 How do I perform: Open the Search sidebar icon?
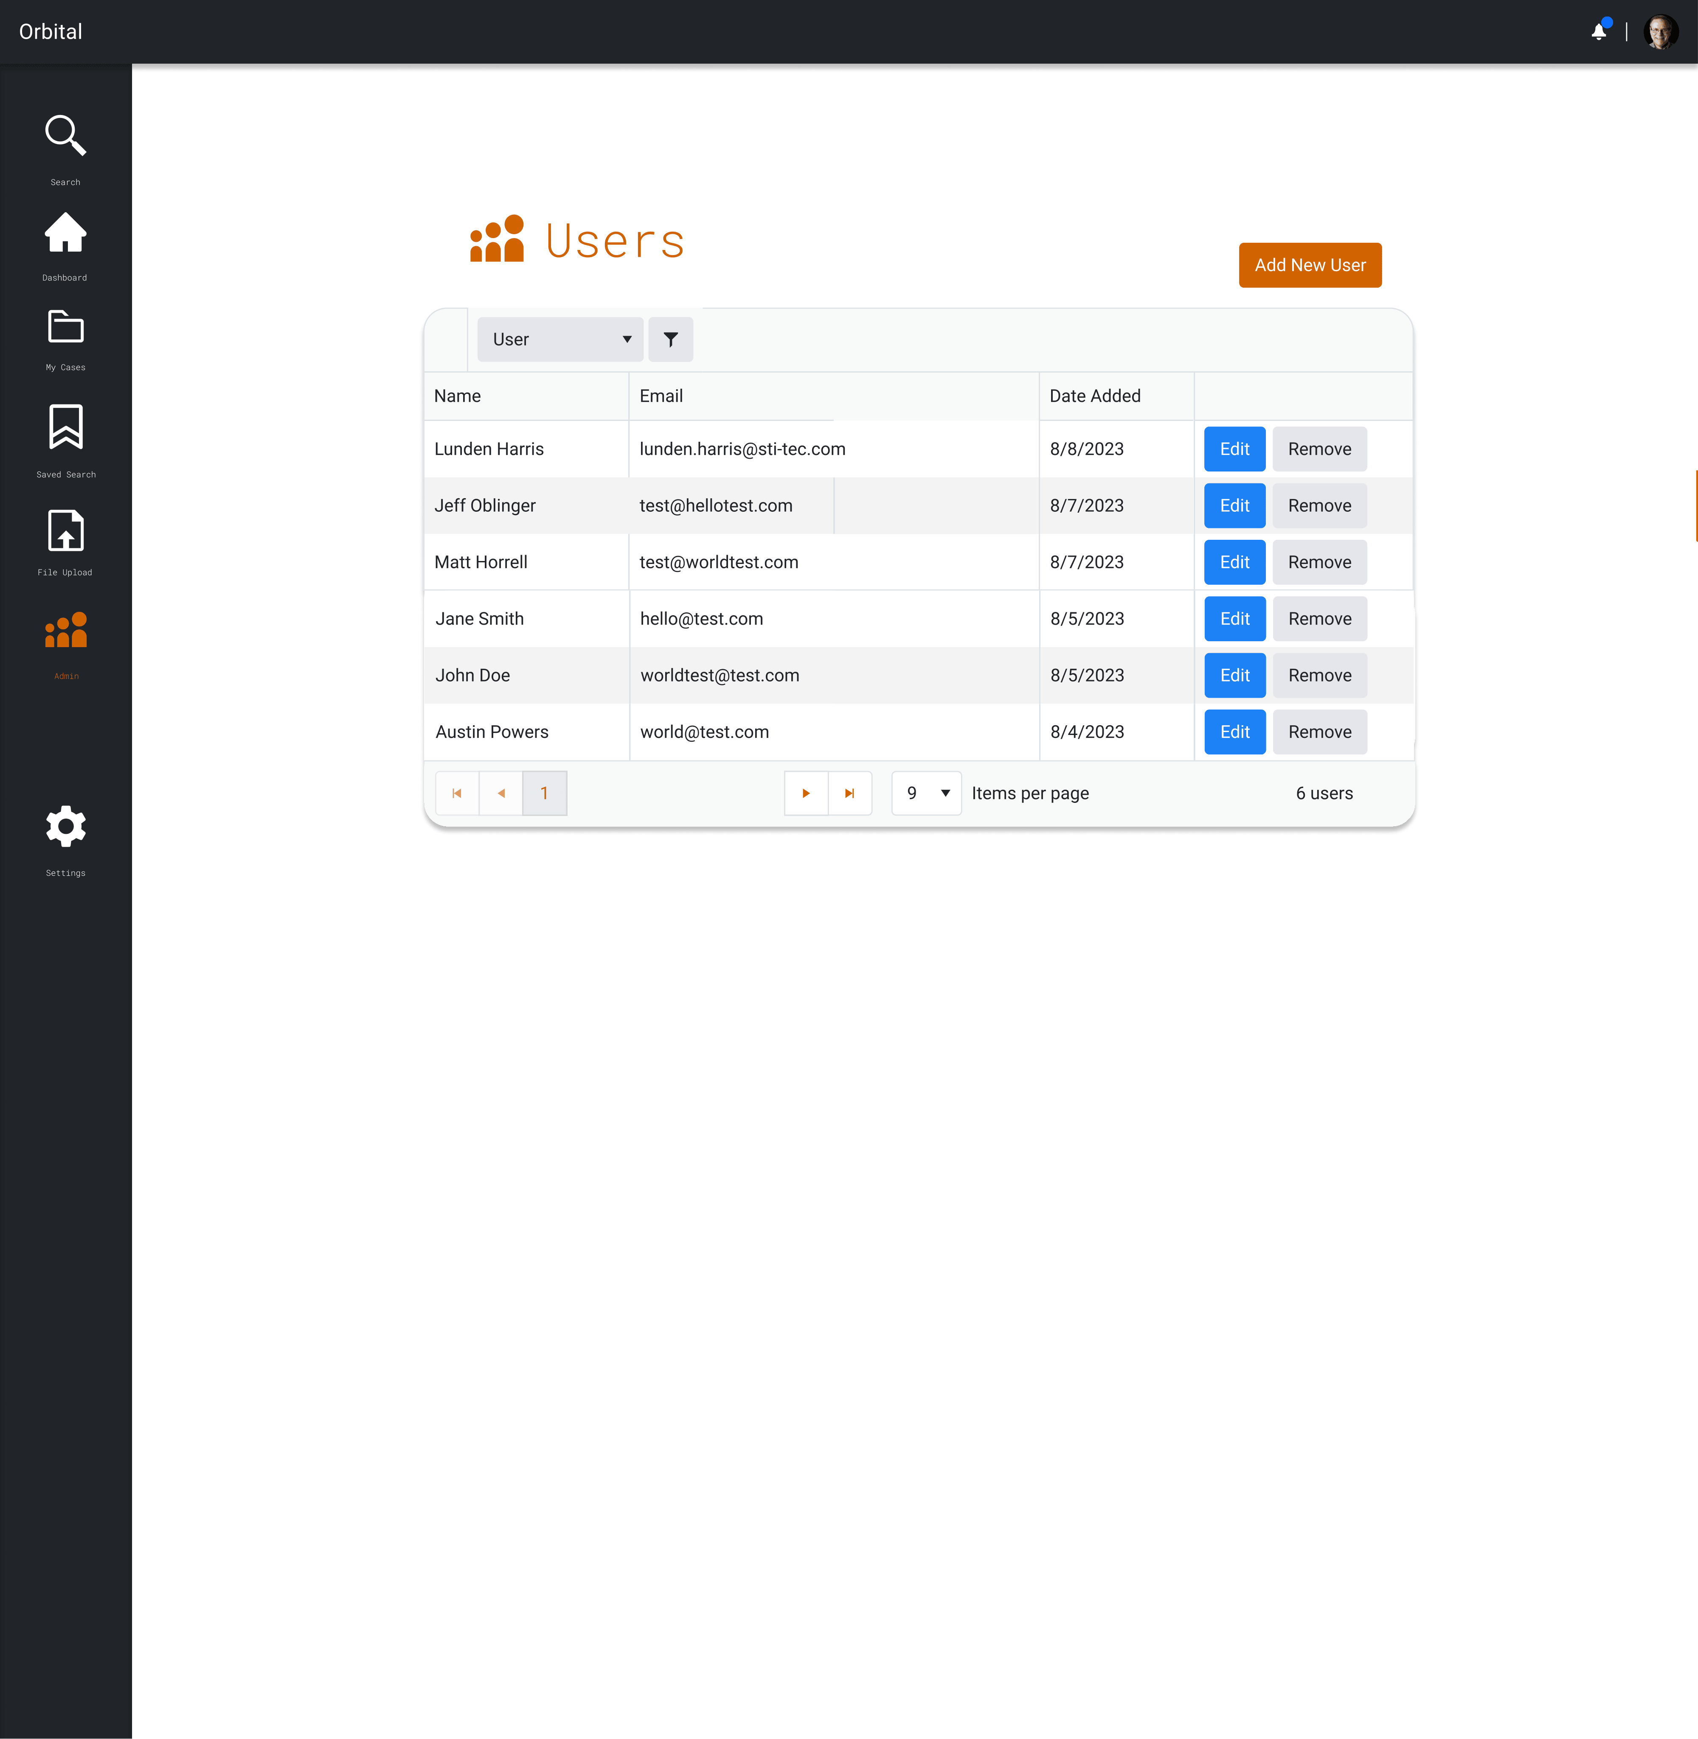coord(65,136)
